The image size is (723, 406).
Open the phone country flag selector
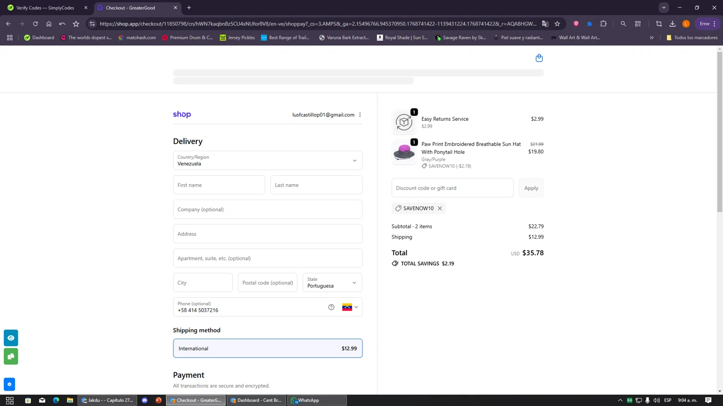pyautogui.click(x=350, y=307)
